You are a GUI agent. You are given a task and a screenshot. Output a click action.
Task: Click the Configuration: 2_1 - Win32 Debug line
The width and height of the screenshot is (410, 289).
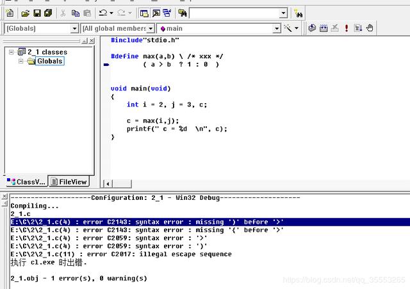click(155, 198)
